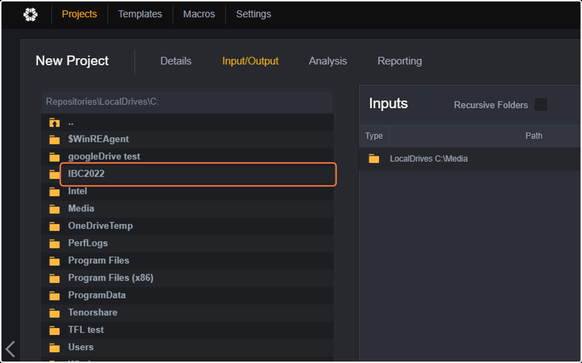Click the OneDriveTemp folder icon
This screenshot has height=363, width=582.
click(x=54, y=227)
